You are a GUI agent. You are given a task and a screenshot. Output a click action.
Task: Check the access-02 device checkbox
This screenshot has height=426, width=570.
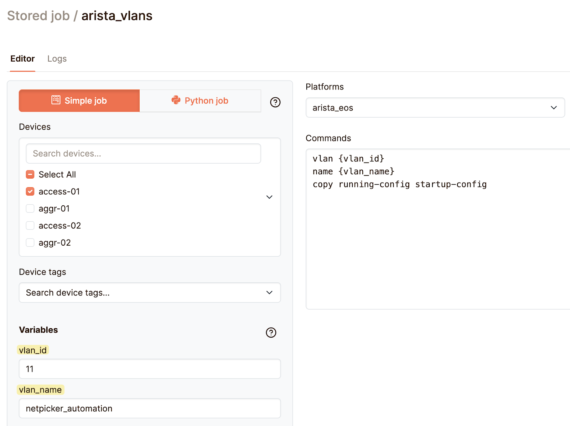(30, 226)
